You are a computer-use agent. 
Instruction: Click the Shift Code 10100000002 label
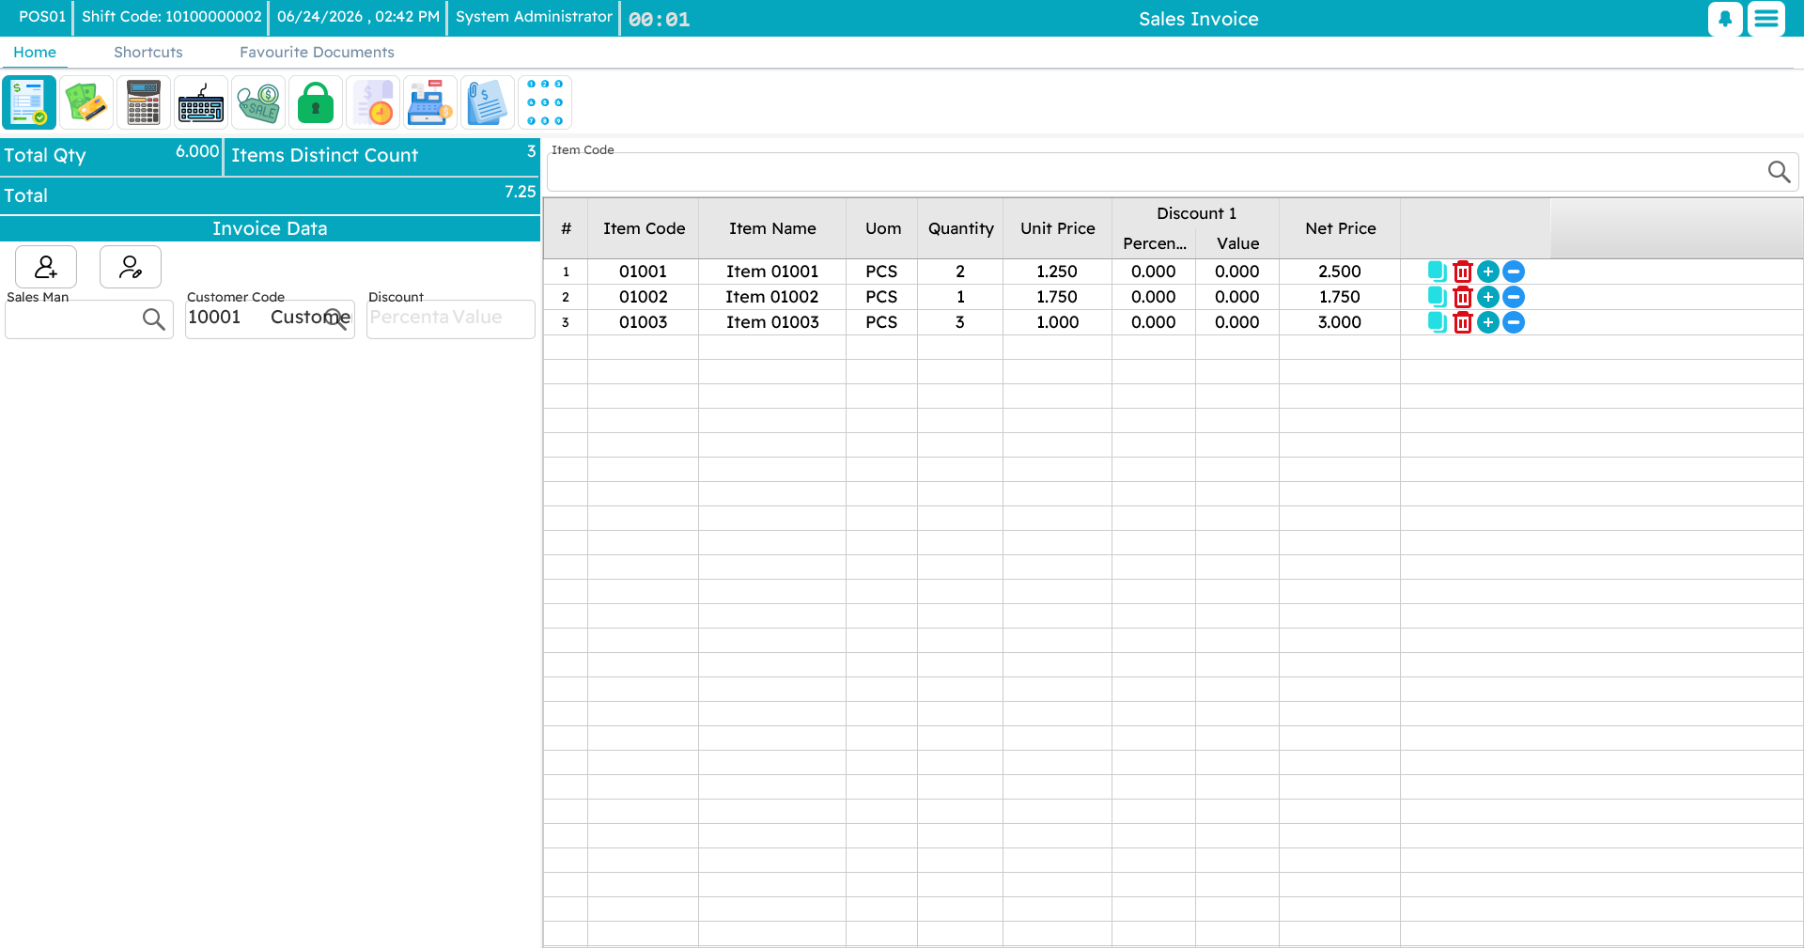click(x=172, y=17)
